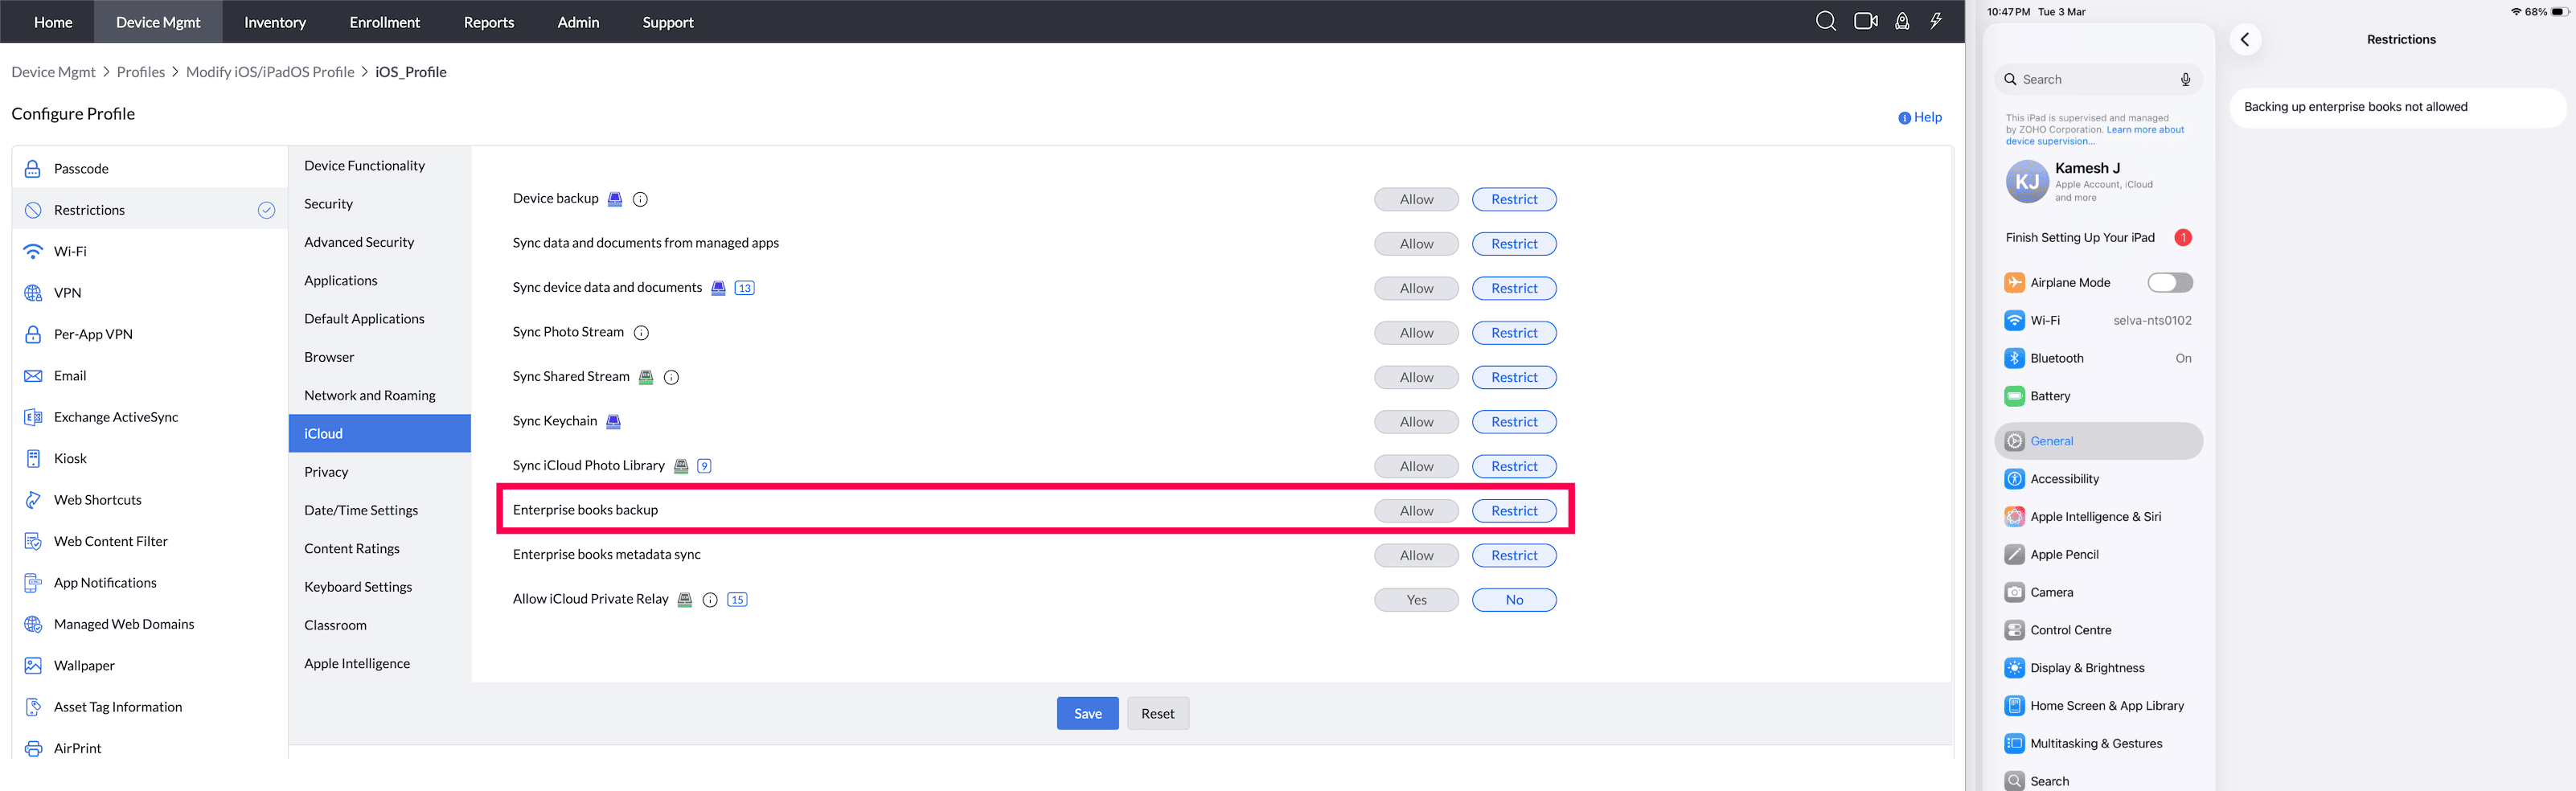Image resolution: width=2576 pixels, height=791 pixels.
Task: Click the Email envelope icon in sidebar
Action: pos(33,376)
